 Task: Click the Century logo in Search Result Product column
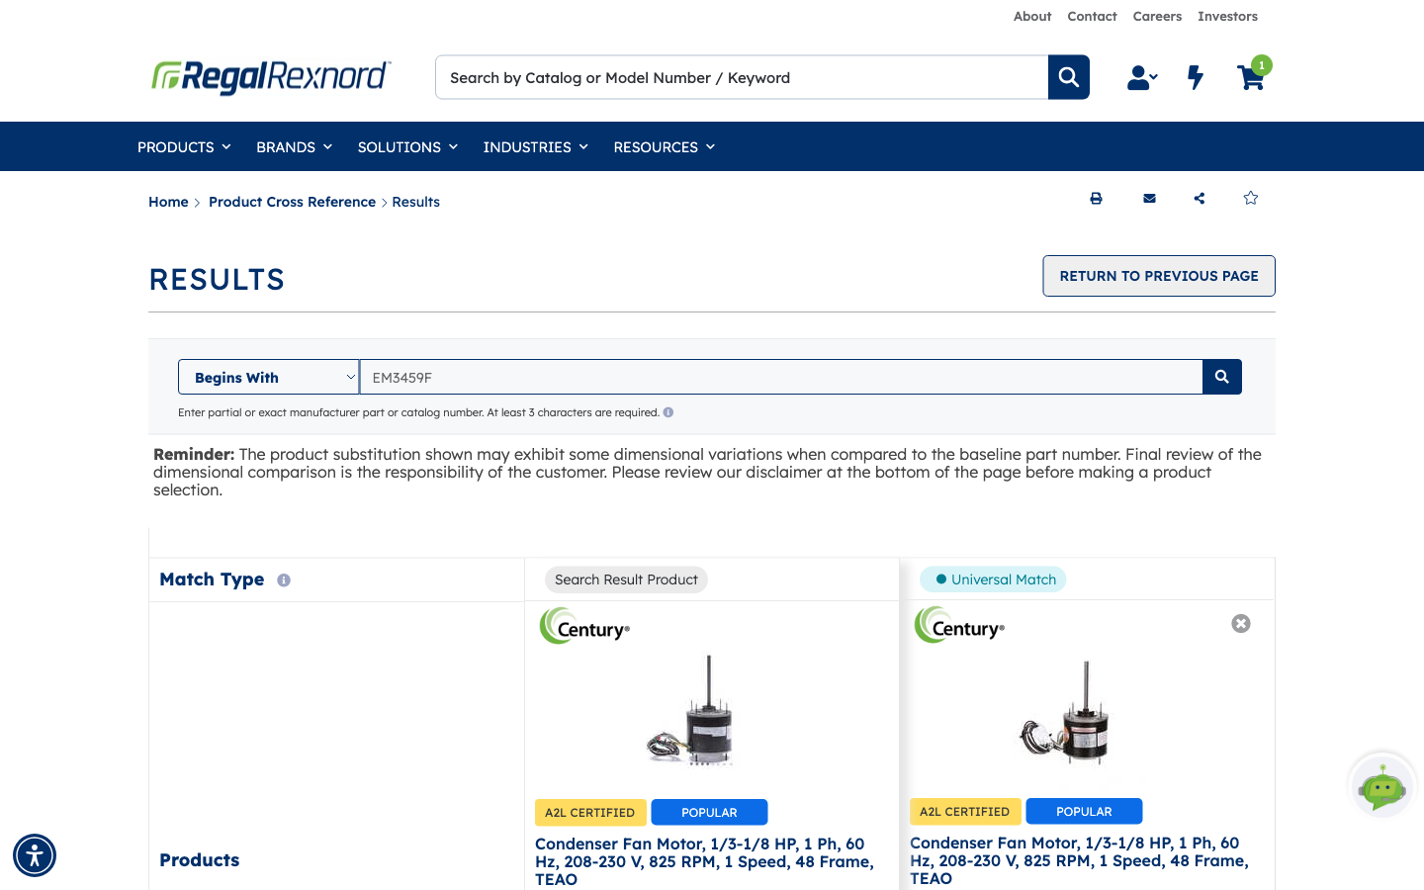point(584,626)
